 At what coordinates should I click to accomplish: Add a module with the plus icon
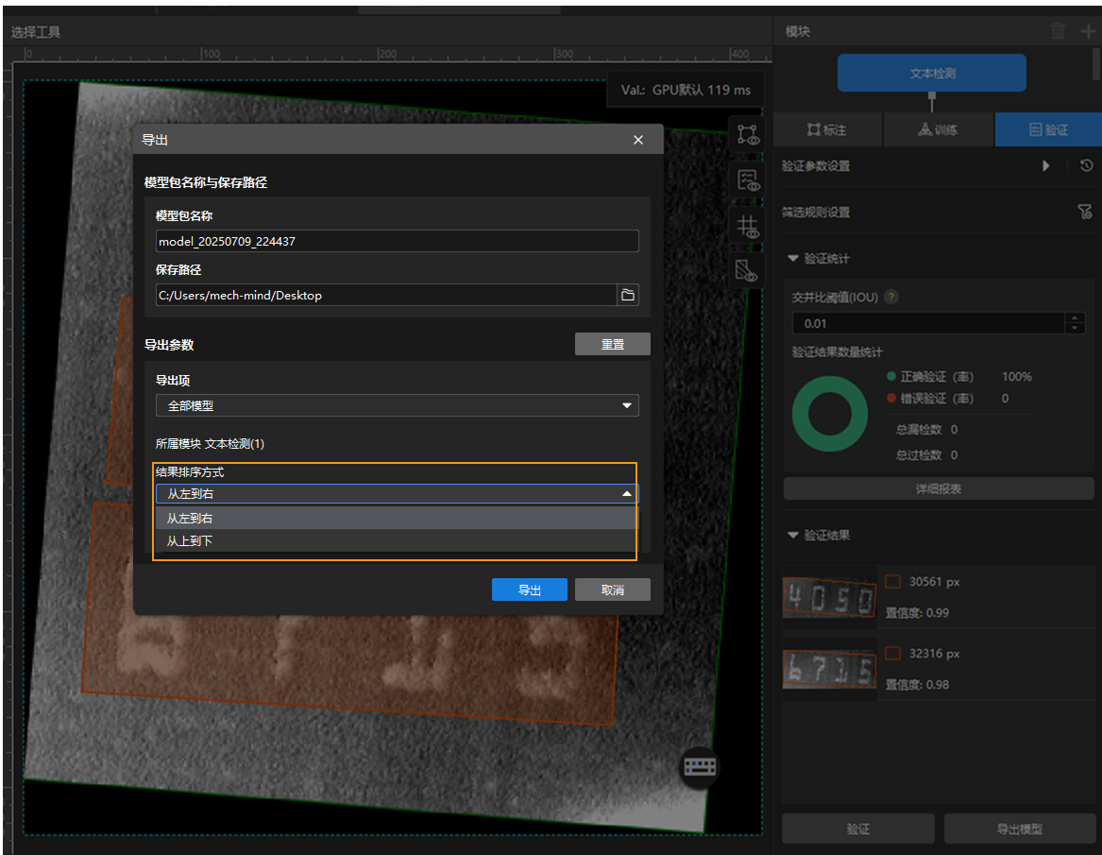click(x=1088, y=31)
